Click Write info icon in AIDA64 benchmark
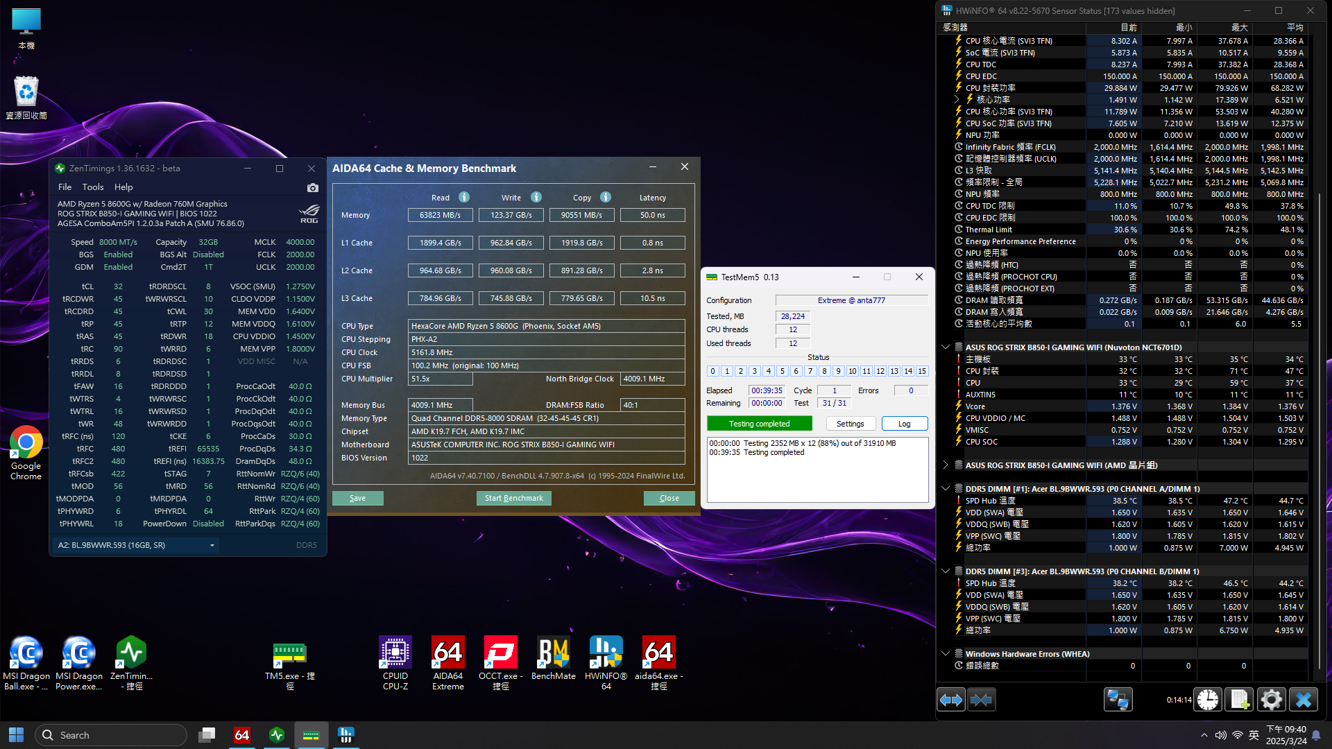Screen dimensions: 1332x749 536,197
